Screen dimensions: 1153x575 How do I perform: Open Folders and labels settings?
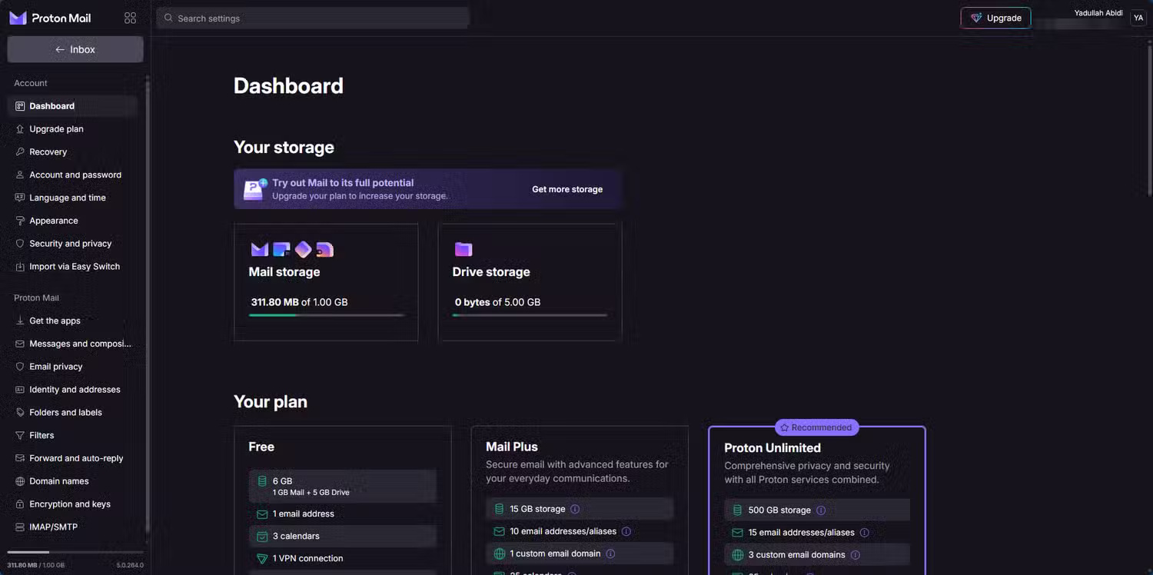point(65,412)
